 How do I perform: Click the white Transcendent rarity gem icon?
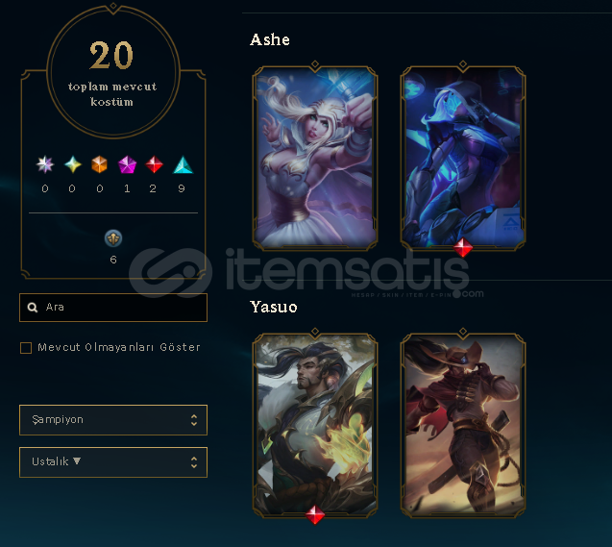(x=45, y=164)
